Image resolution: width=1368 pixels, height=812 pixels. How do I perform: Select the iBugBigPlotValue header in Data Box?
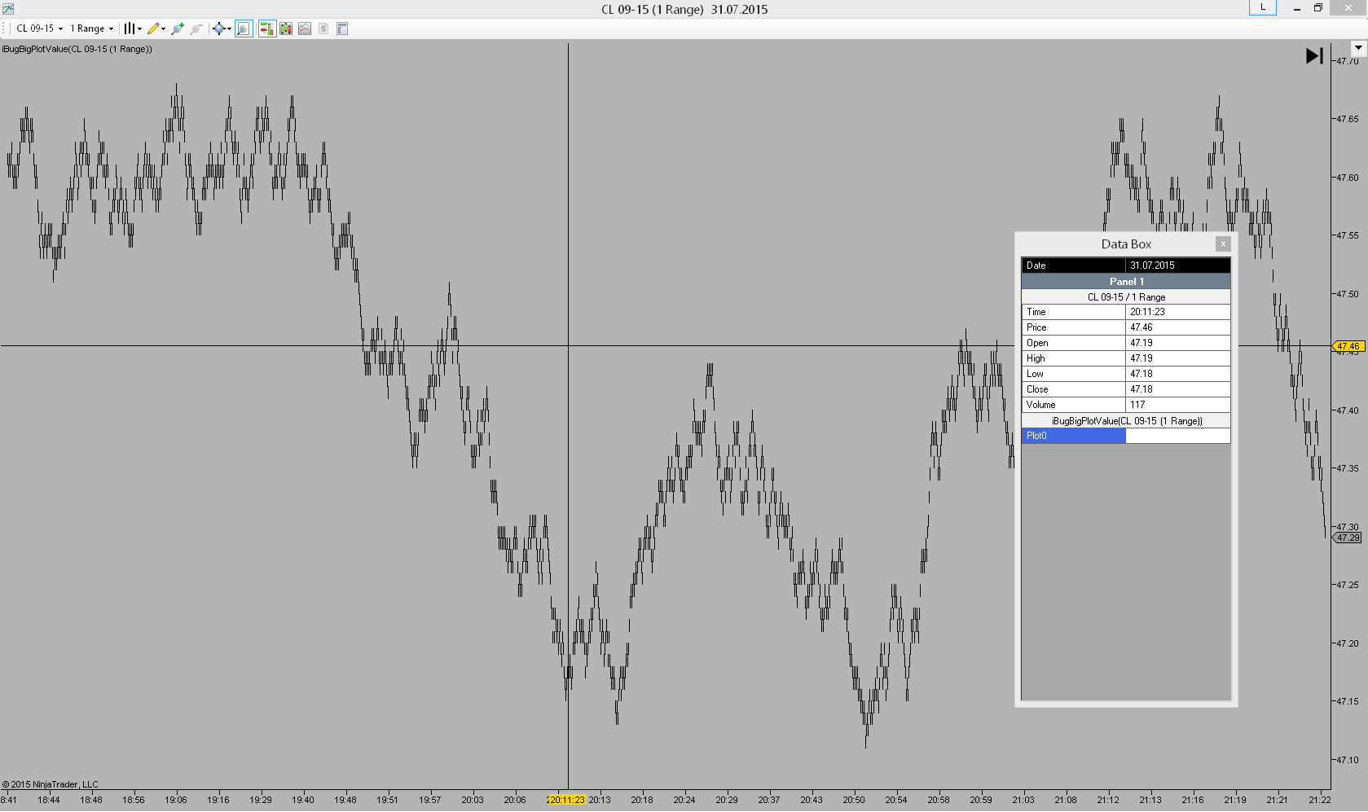[1126, 421]
